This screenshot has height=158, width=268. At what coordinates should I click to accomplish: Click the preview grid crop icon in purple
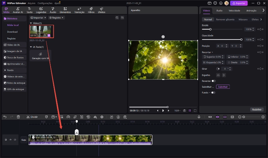click(190, 111)
